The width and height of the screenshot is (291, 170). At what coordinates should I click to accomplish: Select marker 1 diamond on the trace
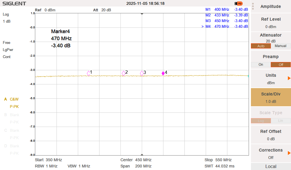click(x=88, y=73)
